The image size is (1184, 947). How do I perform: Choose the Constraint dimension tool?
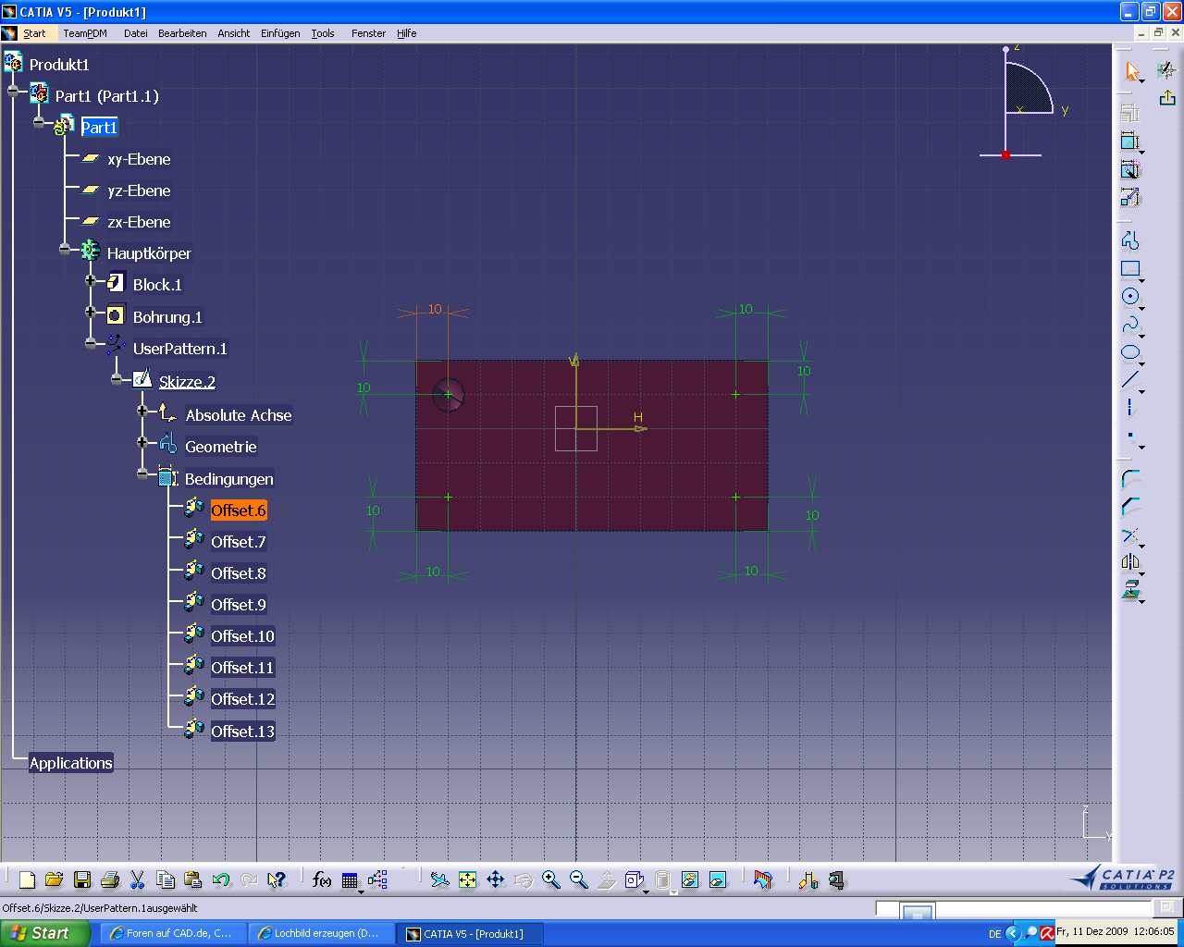click(x=1130, y=141)
